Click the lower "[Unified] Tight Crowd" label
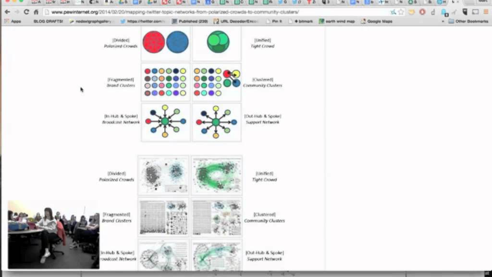 pyautogui.click(x=264, y=176)
